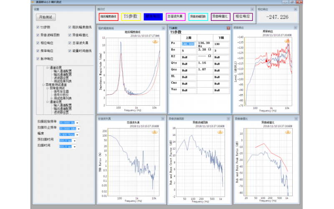Maximize the 异音波峰因数 chart panel
The image size is (334, 209).
228,119
